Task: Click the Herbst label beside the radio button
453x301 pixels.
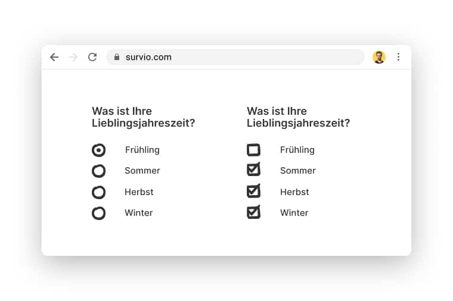Action: point(139,192)
